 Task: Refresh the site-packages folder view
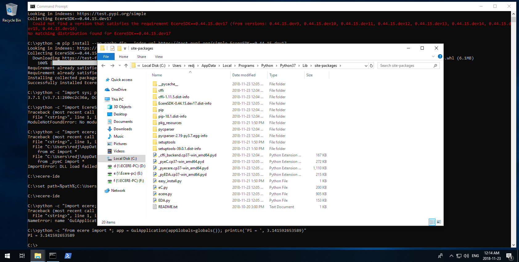371,66
